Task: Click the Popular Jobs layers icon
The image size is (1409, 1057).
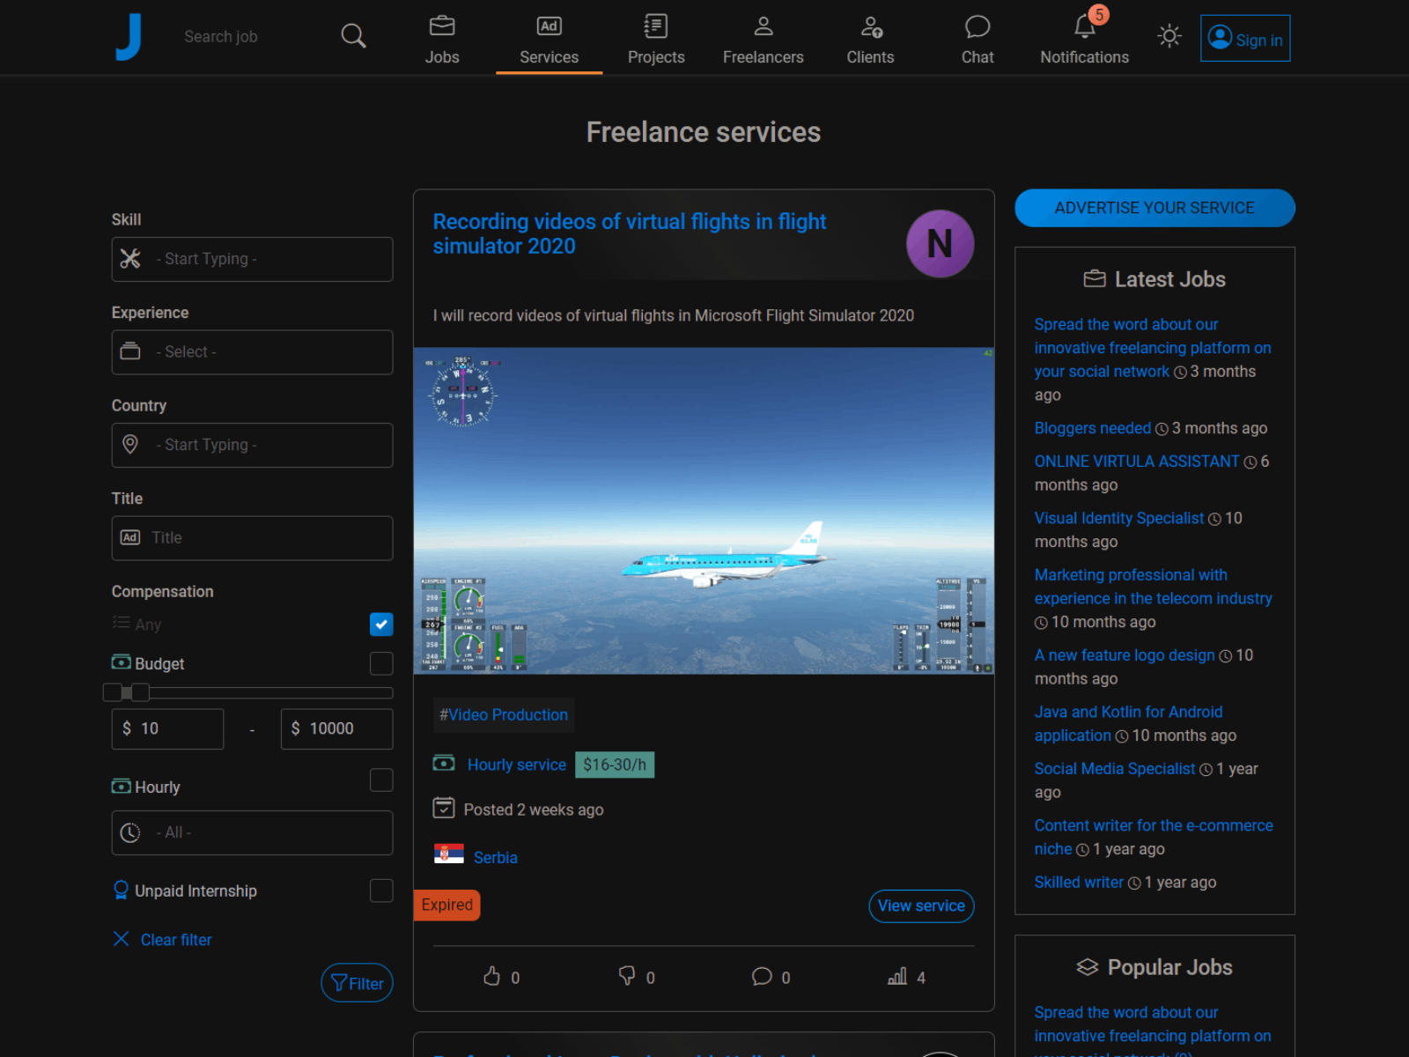Action: (x=1088, y=967)
